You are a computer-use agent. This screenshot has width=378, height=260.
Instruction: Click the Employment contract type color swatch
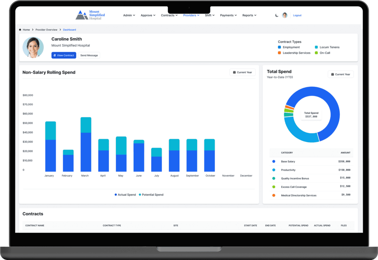click(x=279, y=47)
